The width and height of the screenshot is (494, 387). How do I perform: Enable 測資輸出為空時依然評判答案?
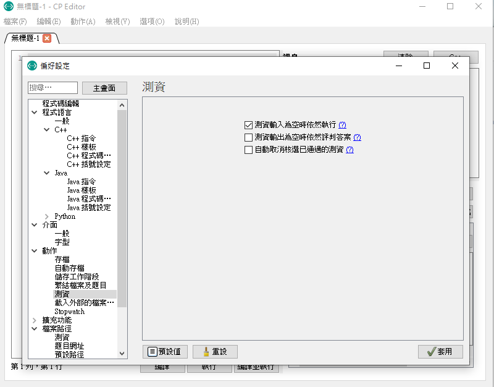point(249,137)
